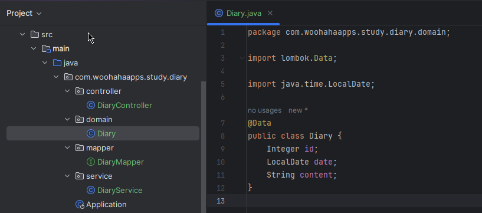Click the service package folder icon
This screenshot has width=482, height=213.
[80, 176]
